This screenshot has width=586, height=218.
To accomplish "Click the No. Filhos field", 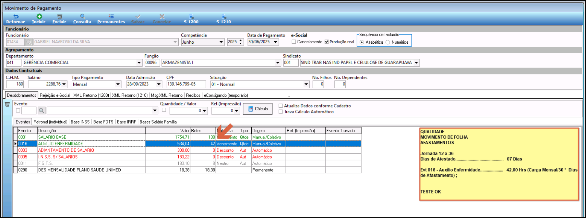I will [318, 84].
